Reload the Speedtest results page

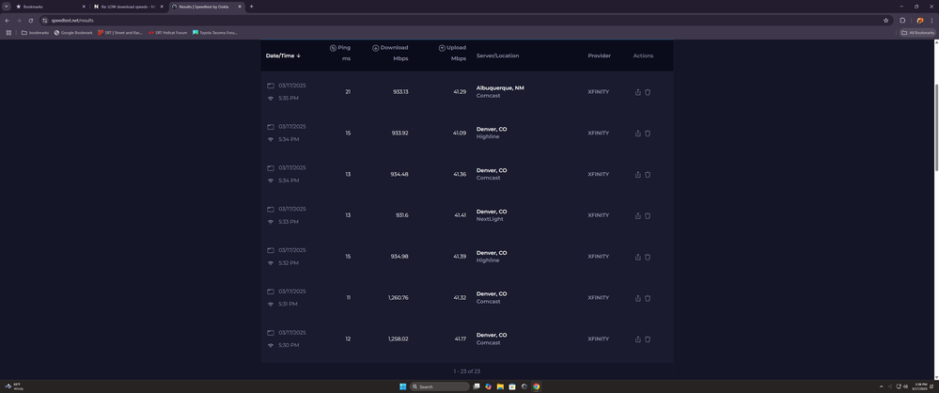tap(31, 20)
